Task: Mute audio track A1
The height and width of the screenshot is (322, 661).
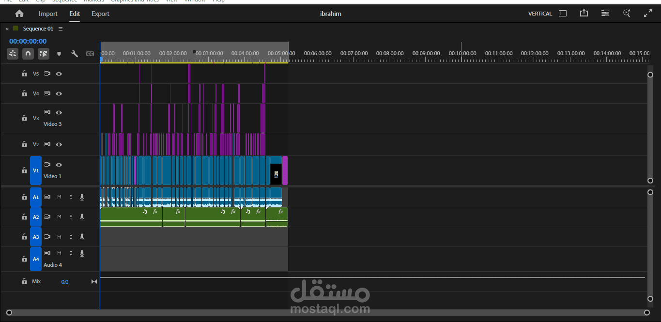Action: tap(59, 197)
